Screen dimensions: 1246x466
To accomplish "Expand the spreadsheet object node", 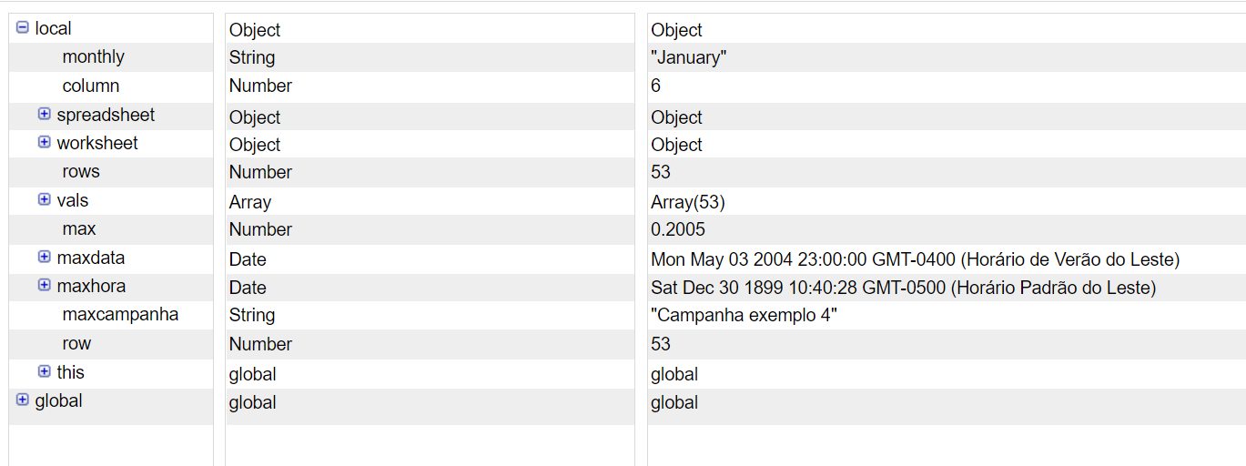I will tap(45, 115).
